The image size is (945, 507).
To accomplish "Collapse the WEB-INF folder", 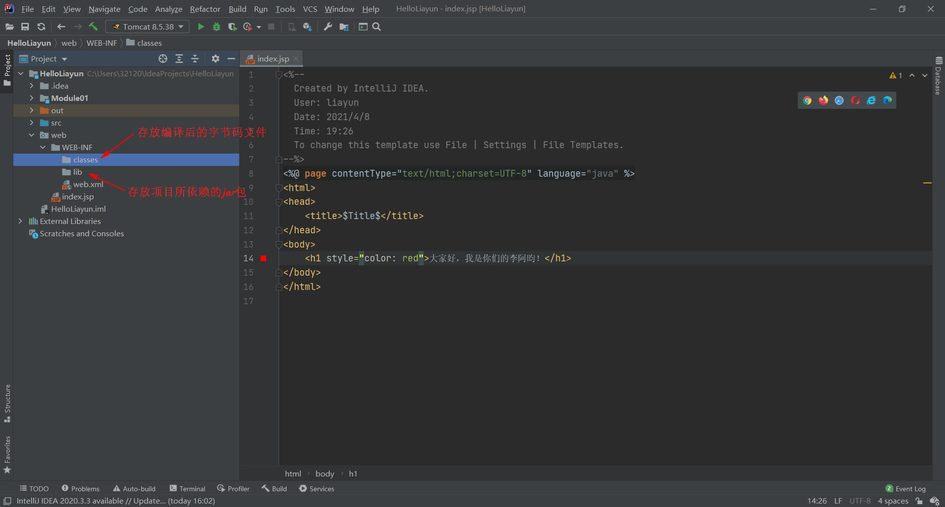I will coord(43,147).
